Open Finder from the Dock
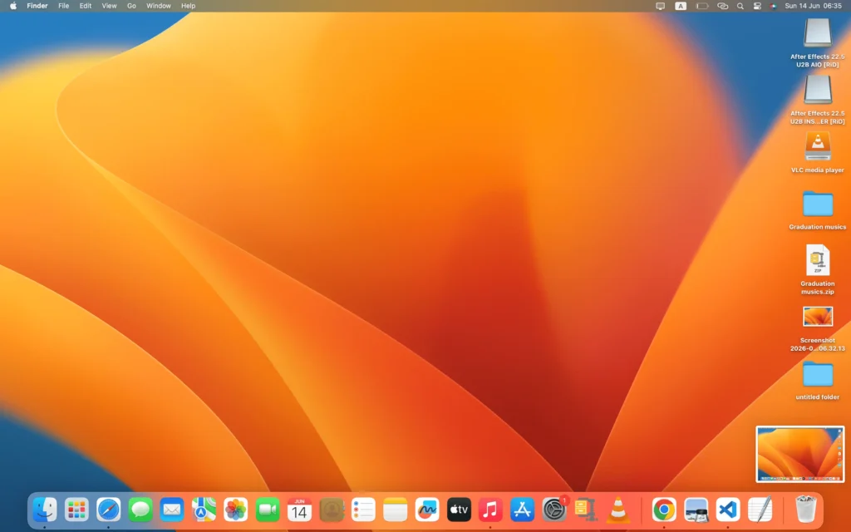851x532 pixels. click(x=45, y=510)
